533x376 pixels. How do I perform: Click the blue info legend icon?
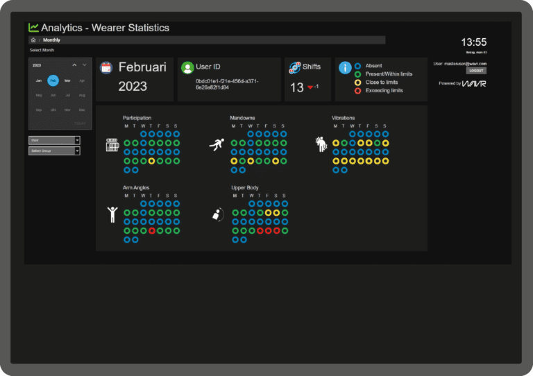coord(345,67)
